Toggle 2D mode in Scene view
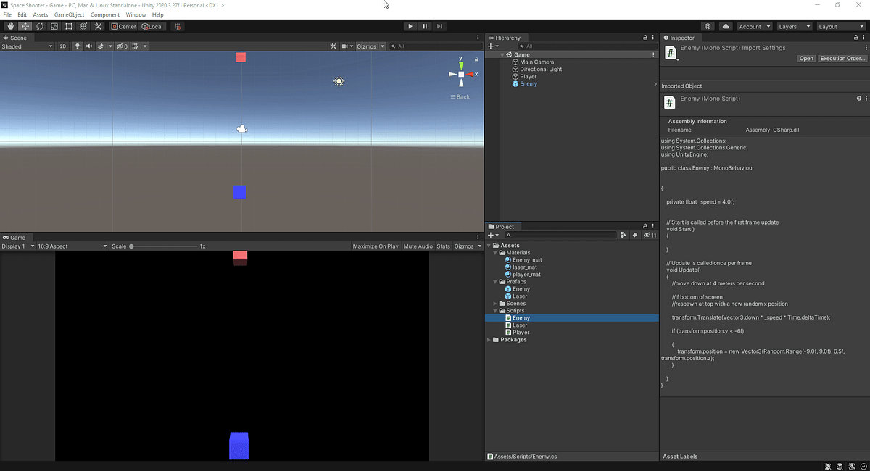This screenshot has height=471, width=870. 63,46
